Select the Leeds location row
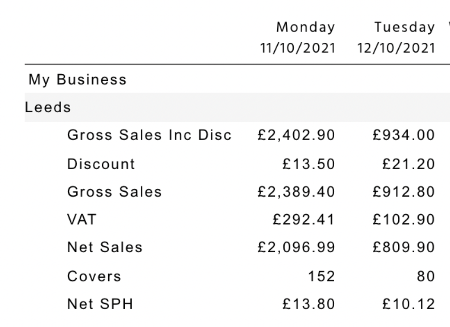The height and width of the screenshot is (327, 450). [x=48, y=107]
